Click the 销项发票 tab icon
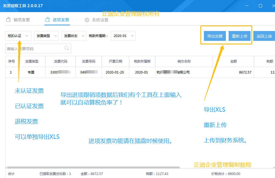This screenshot has height=178, width=275. (9, 20)
